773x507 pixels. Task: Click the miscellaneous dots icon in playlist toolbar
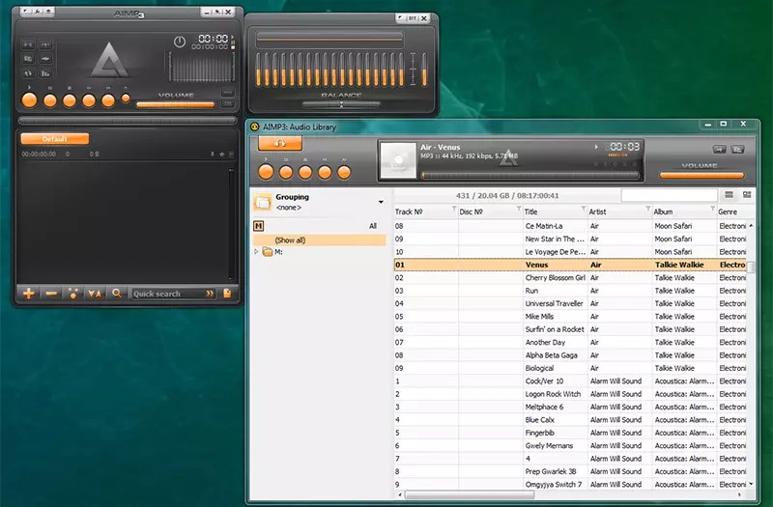pos(73,294)
